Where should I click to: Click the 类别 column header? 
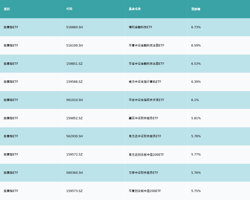(7, 9)
